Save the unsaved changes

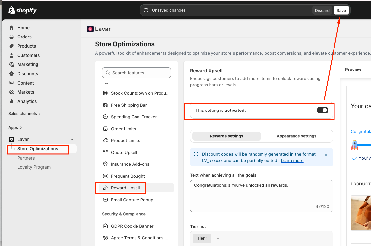(341, 11)
